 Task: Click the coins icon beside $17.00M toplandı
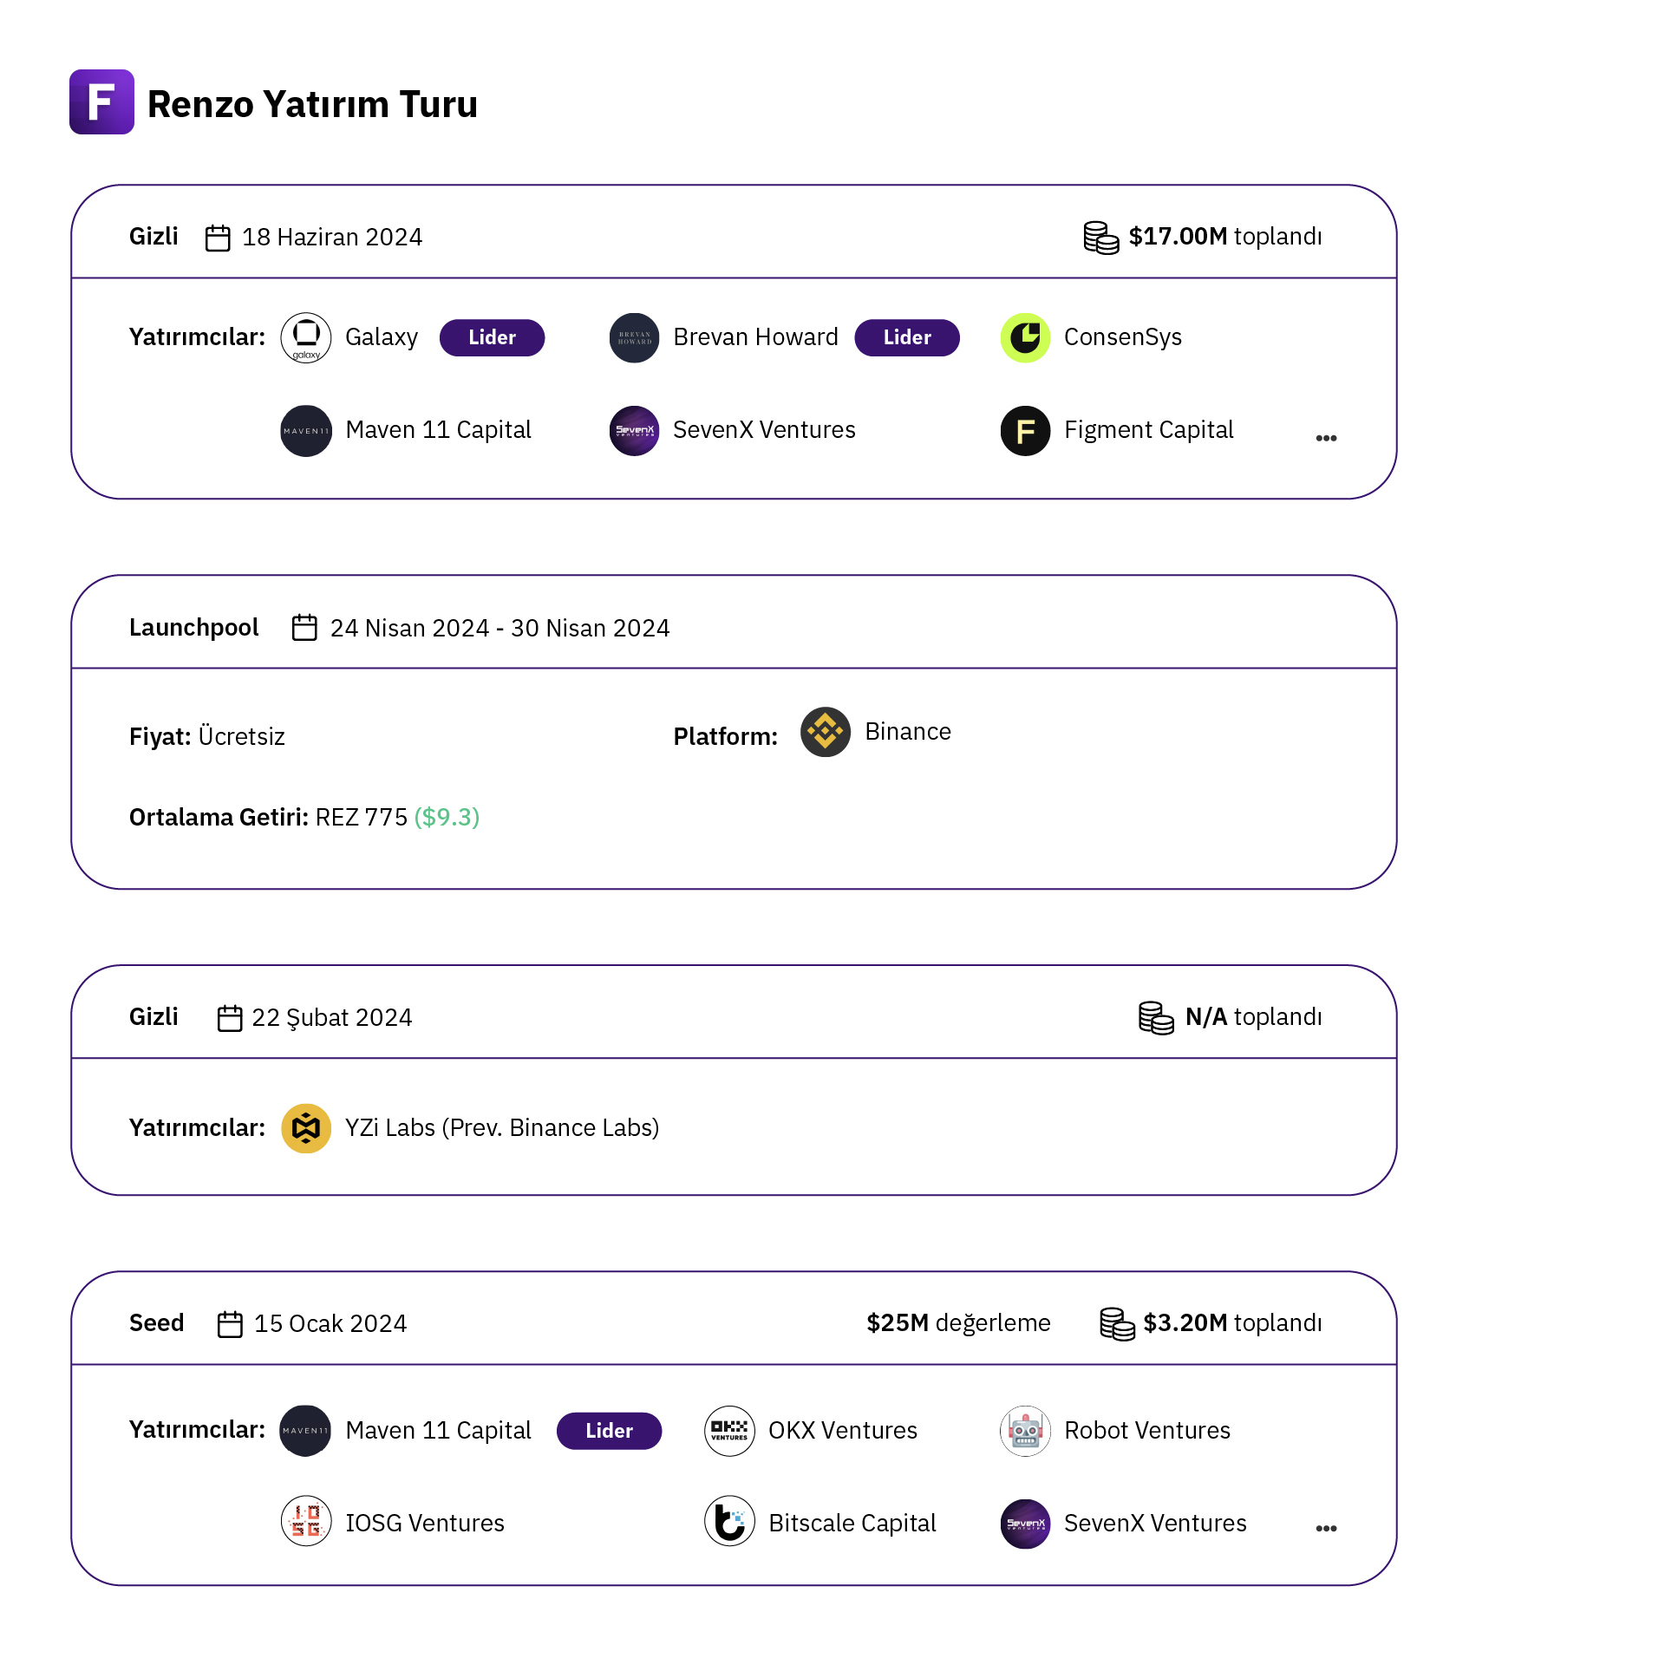(1100, 237)
